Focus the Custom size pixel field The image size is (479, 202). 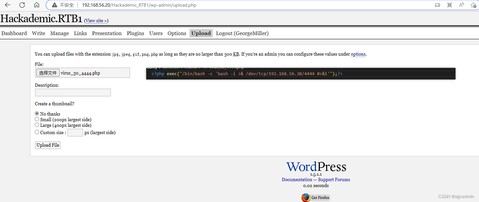click(x=75, y=132)
